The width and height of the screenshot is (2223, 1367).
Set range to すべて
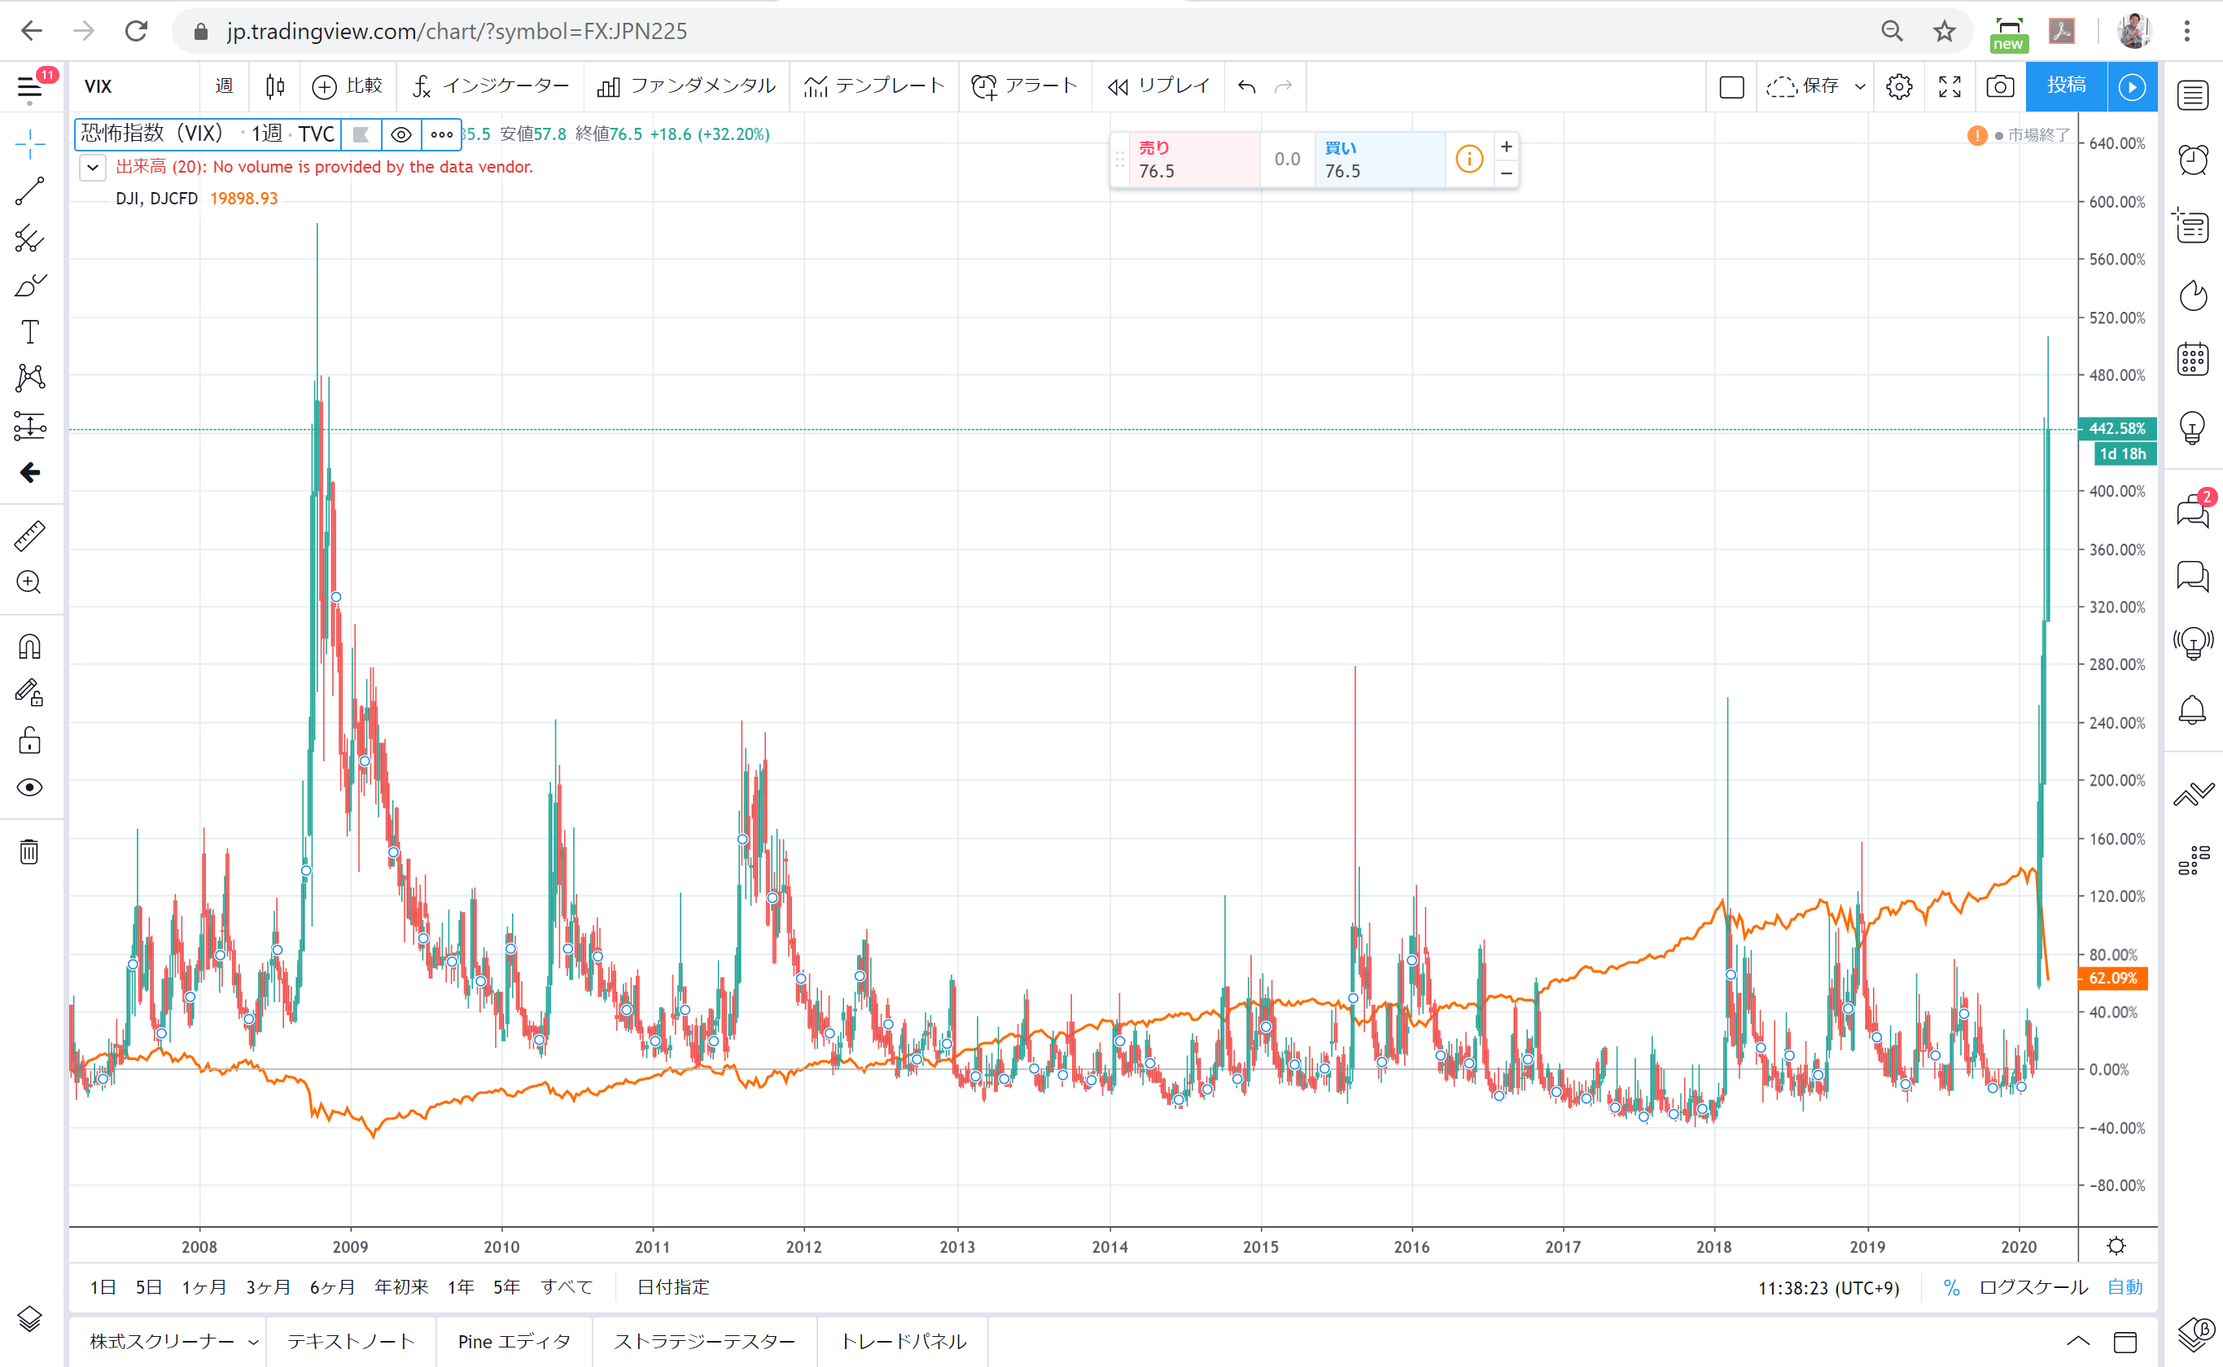(567, 1286)
